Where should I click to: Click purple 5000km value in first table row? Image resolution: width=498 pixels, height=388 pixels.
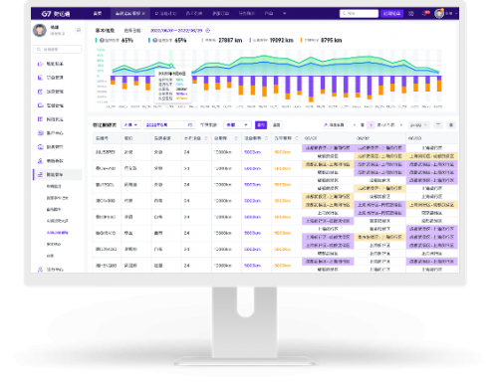253,152
